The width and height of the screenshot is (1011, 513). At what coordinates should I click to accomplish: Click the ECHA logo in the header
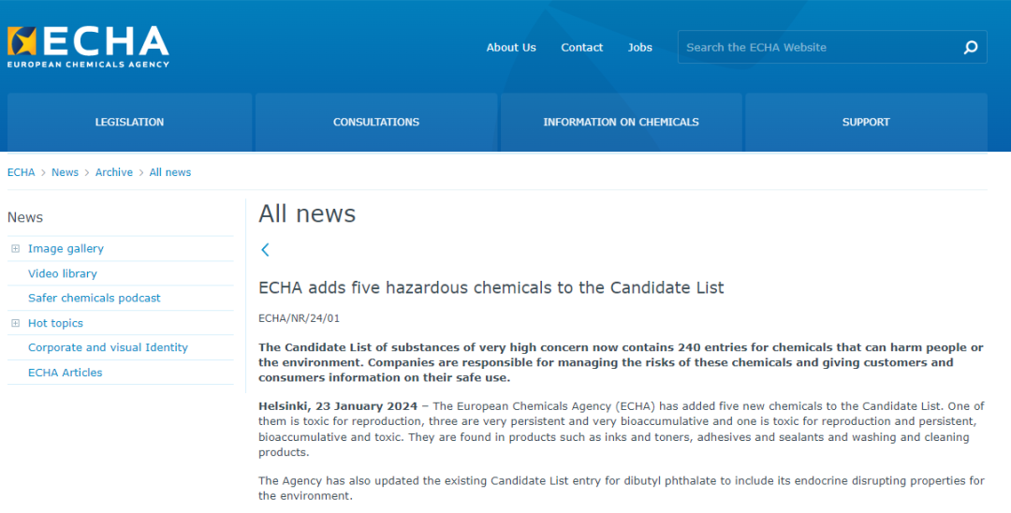coord(88,46)
